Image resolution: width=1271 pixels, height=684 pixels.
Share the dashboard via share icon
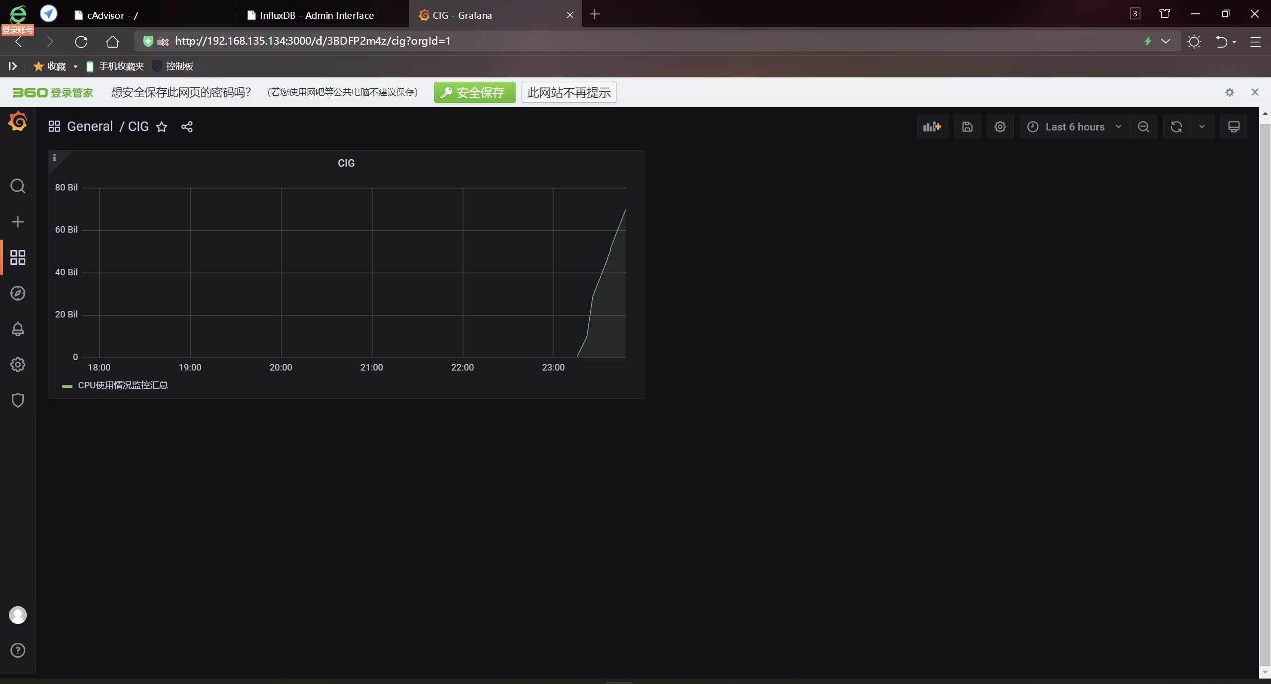point(187,127)
